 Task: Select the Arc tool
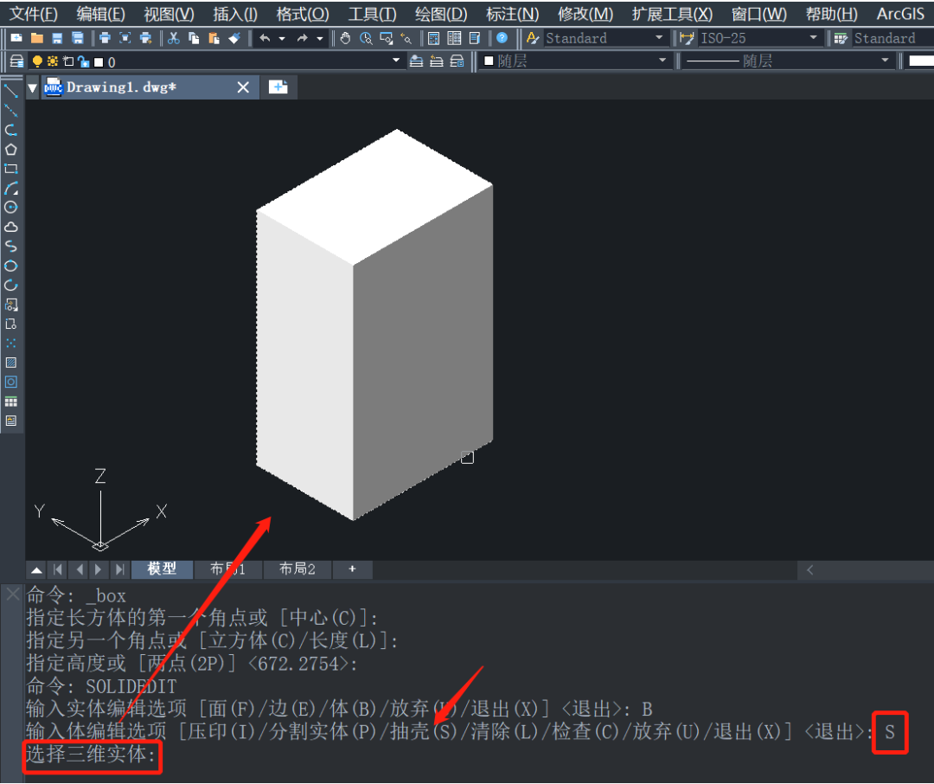click(x=10, y=189)
